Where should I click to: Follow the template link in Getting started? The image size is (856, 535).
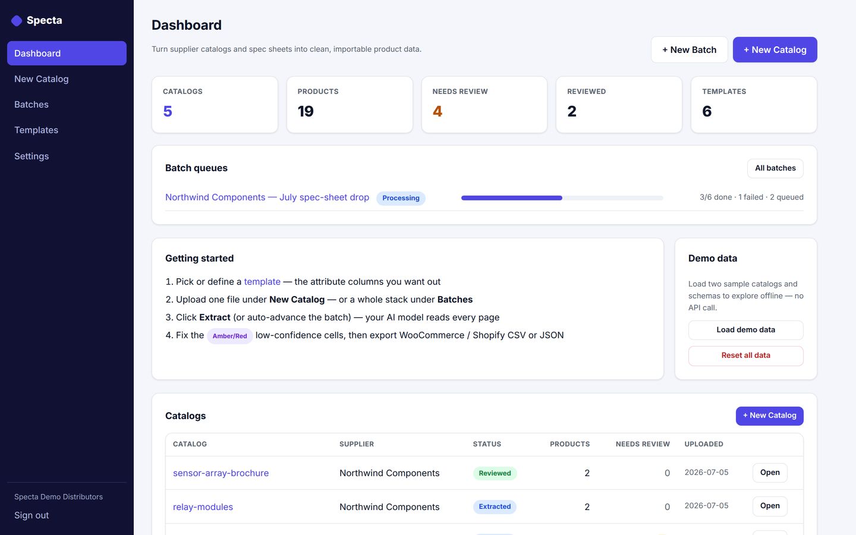(262, 282)
